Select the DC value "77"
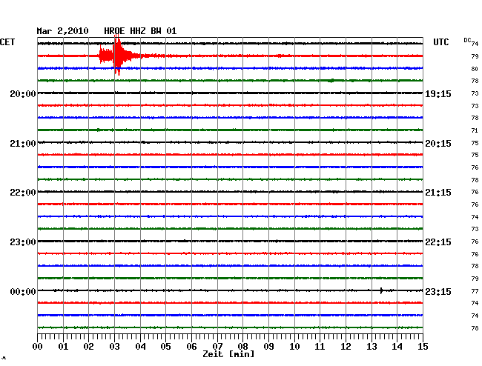The image size is (482, 366). (475, 291)
